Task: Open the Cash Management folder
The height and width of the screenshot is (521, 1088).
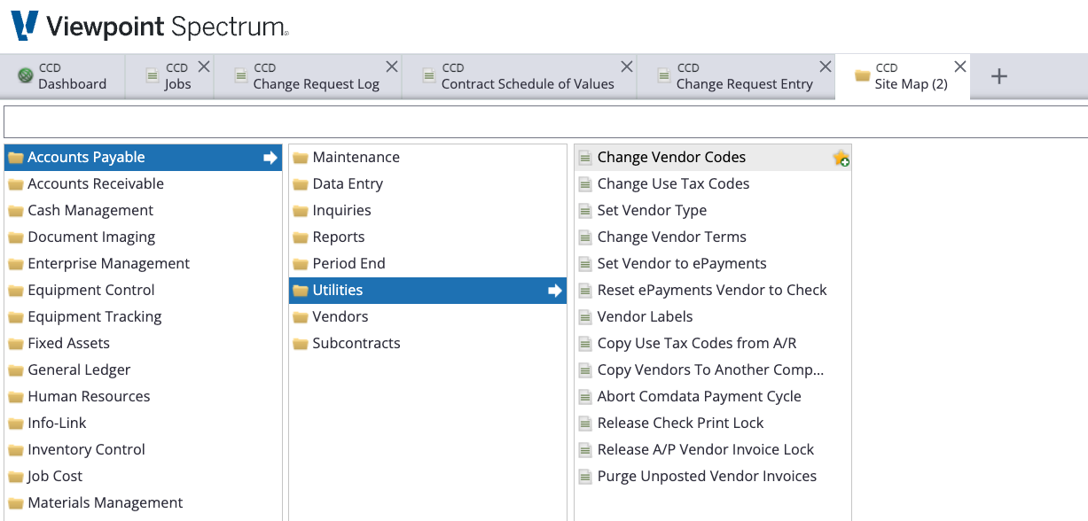Action: tap(144, 211)
